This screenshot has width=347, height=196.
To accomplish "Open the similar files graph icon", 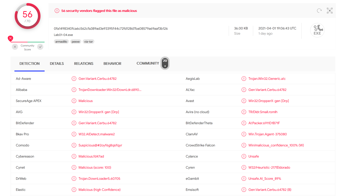I will (330, 11).
